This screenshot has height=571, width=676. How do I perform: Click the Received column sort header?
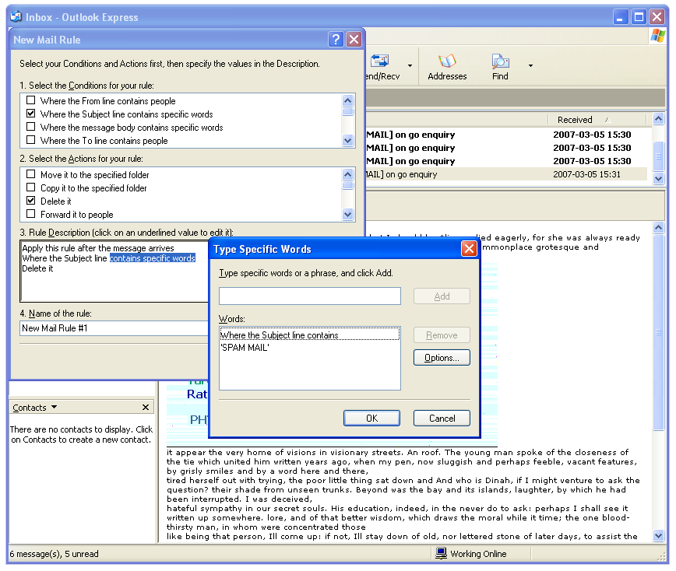click(597, 119)
